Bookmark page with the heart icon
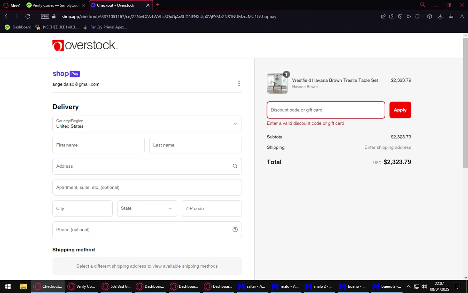The width and height of the screenshot is (468, 293). [x=417, y=17]
